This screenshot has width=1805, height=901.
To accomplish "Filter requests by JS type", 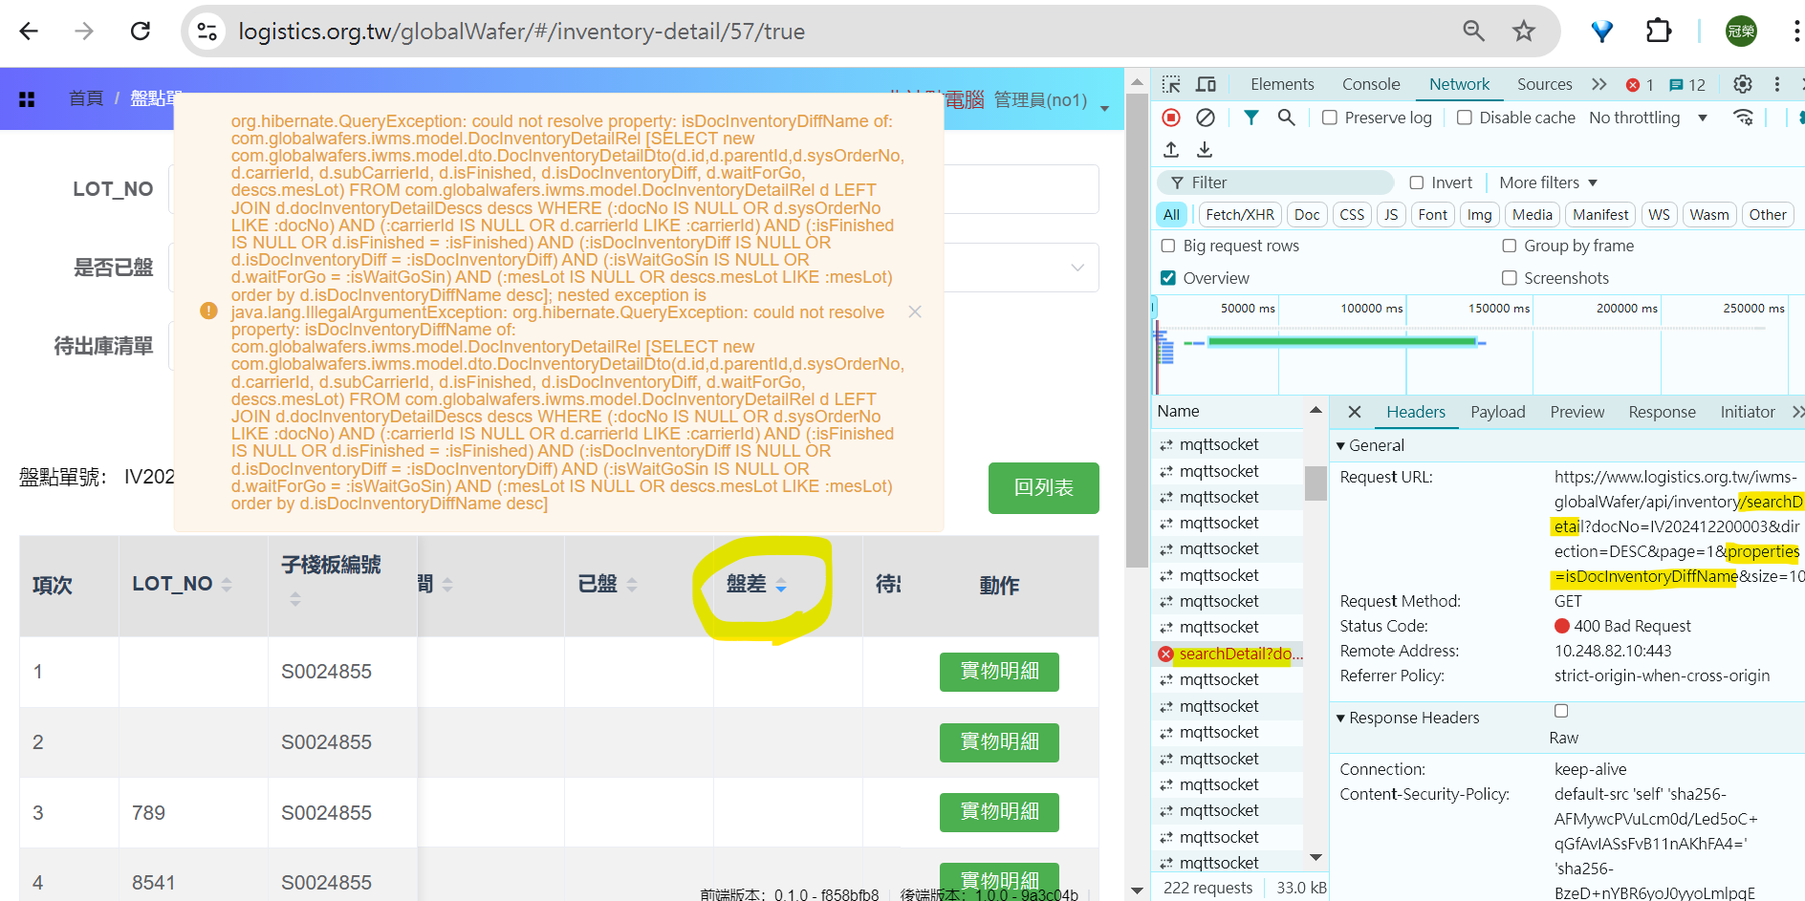I will coord(1391,215).
